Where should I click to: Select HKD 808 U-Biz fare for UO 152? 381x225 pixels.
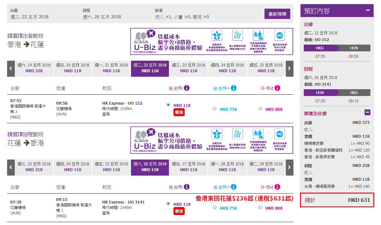coord(260,108)
